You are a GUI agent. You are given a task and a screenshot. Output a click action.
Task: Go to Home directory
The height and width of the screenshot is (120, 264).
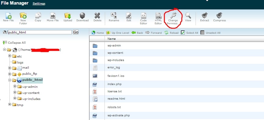[97, 33]
